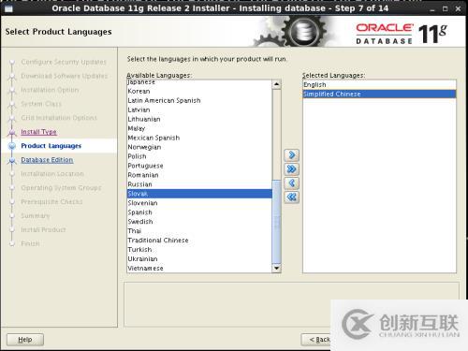The height and width of the screenshot is (351, 468).
Task: Maximize the Oracle installer window
Action: tap(446, 8)
